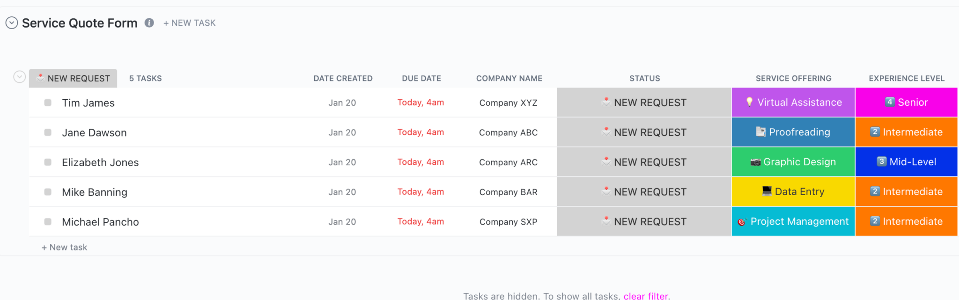Open the Michael Pancho task
Screen dimensions: 959x300
[x=100, y=222]
